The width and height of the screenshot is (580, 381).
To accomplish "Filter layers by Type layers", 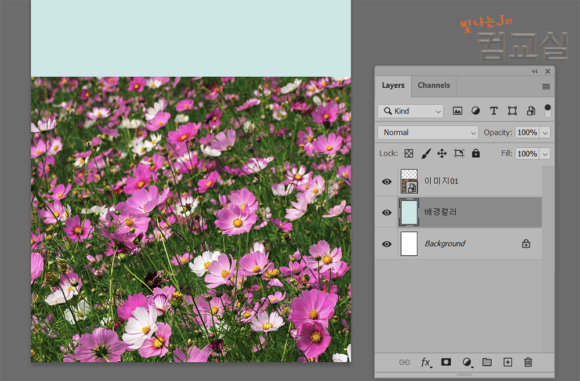I will [494, 111].
